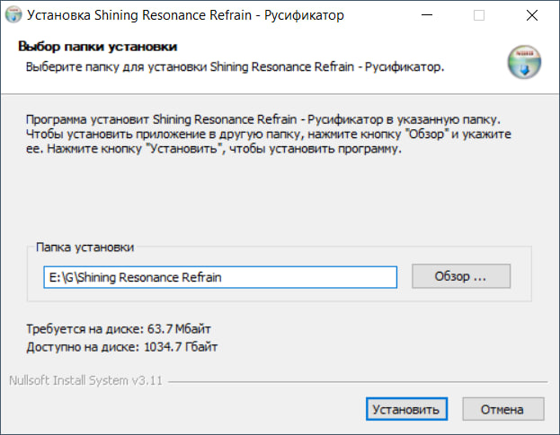Minimize the installer window

click(x=436, y=15)
